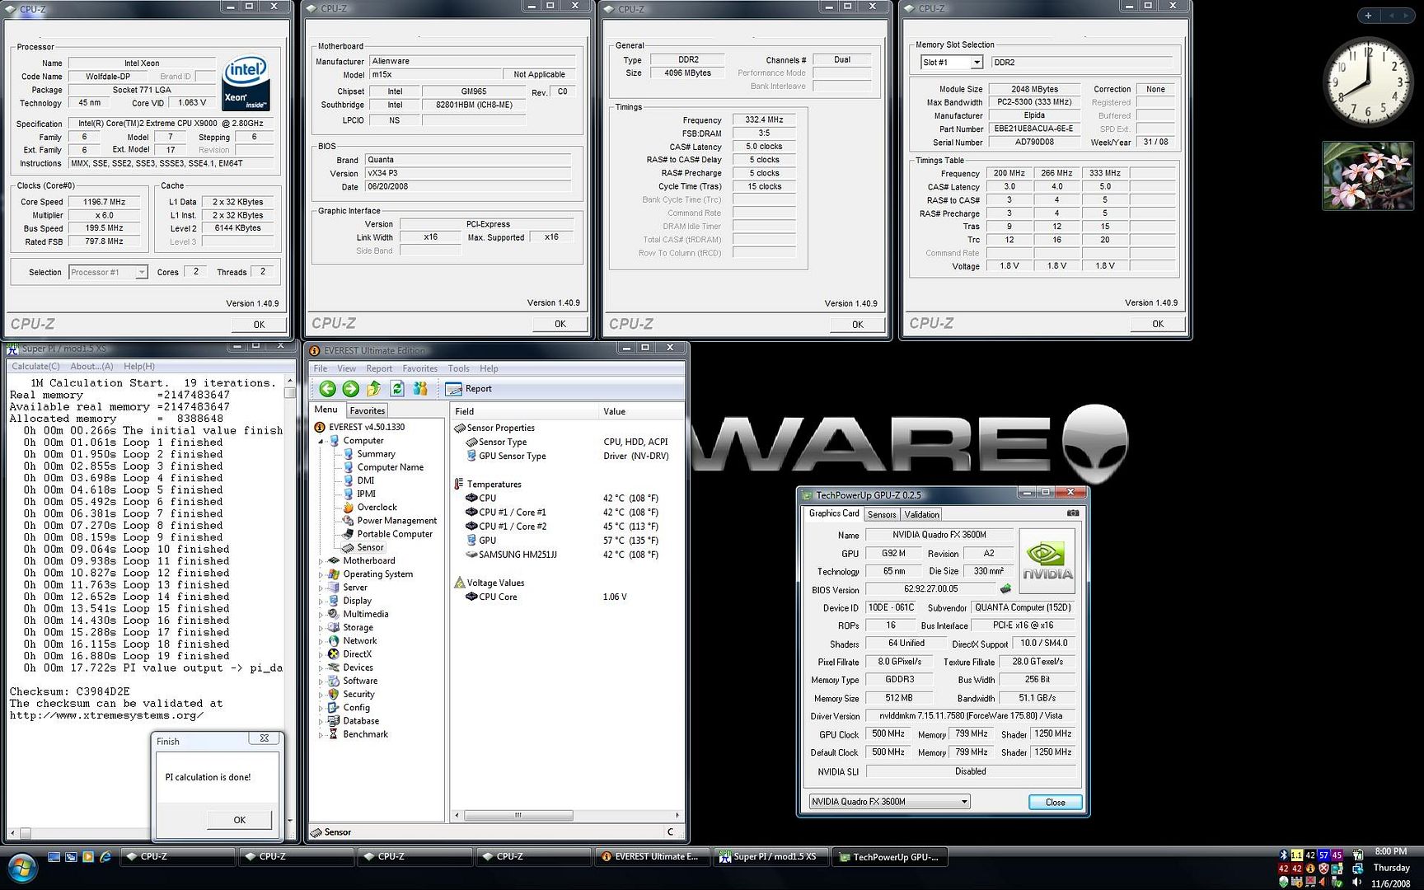The image size is (1424, 890).
Task: Click the TechPowerUp GPU-Z taskbar button
Action: (888, 857)
